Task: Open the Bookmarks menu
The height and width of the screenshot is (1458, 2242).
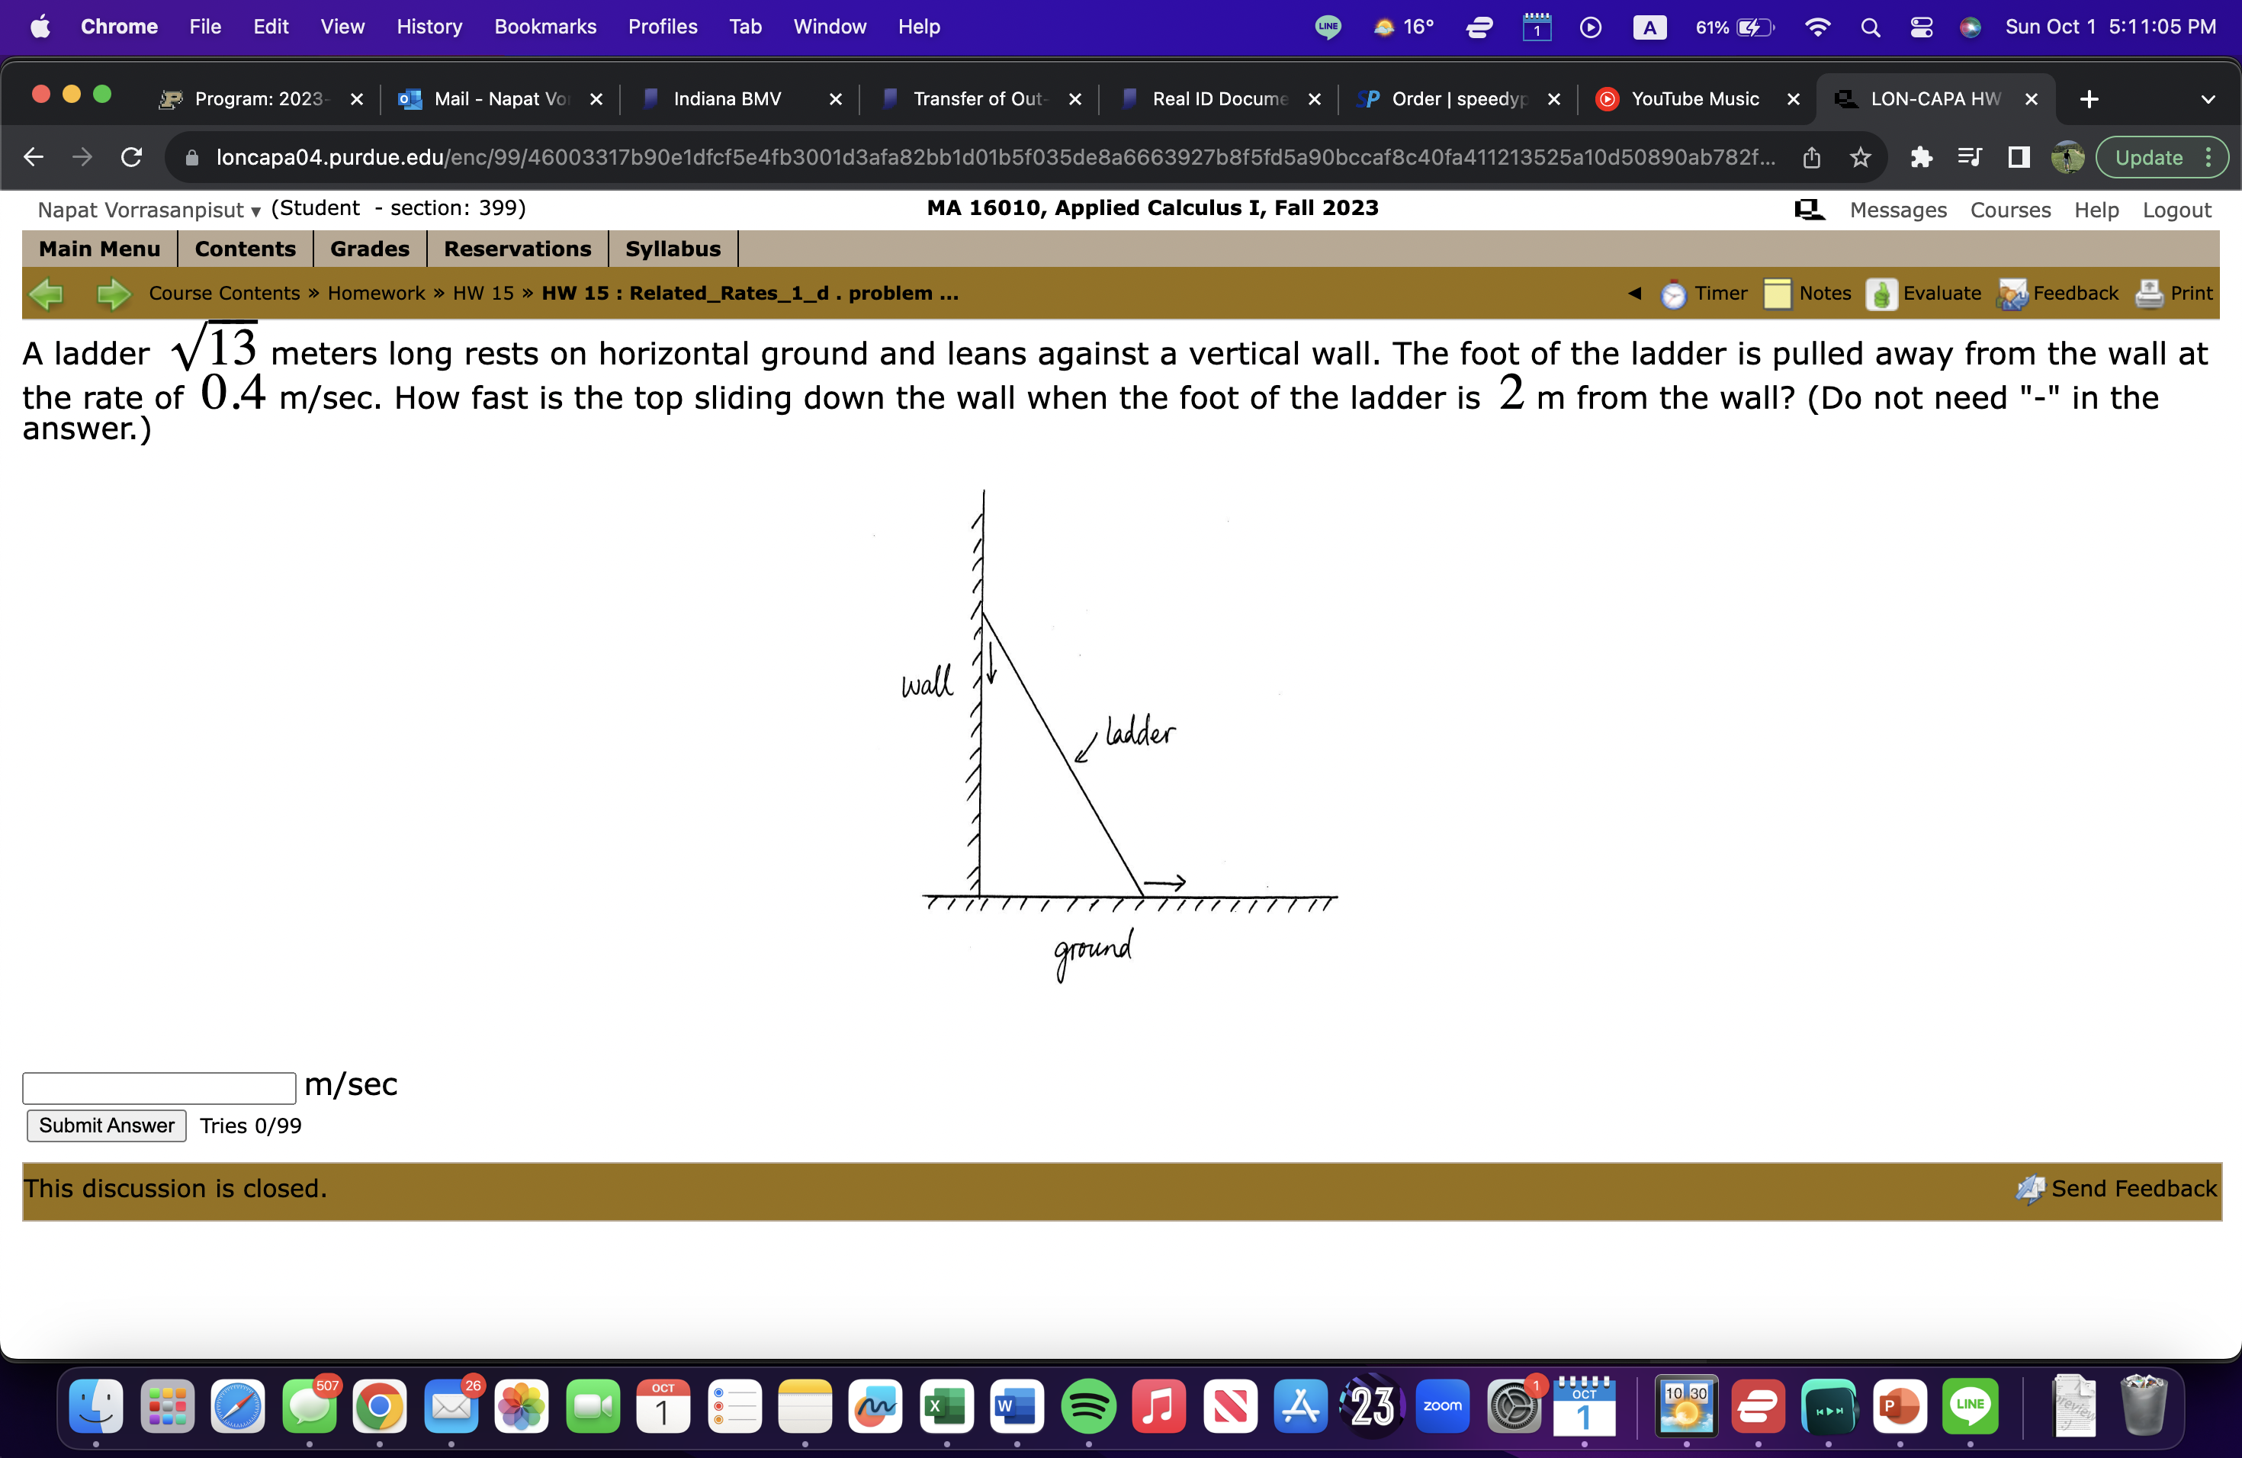Action: point(544,27)
